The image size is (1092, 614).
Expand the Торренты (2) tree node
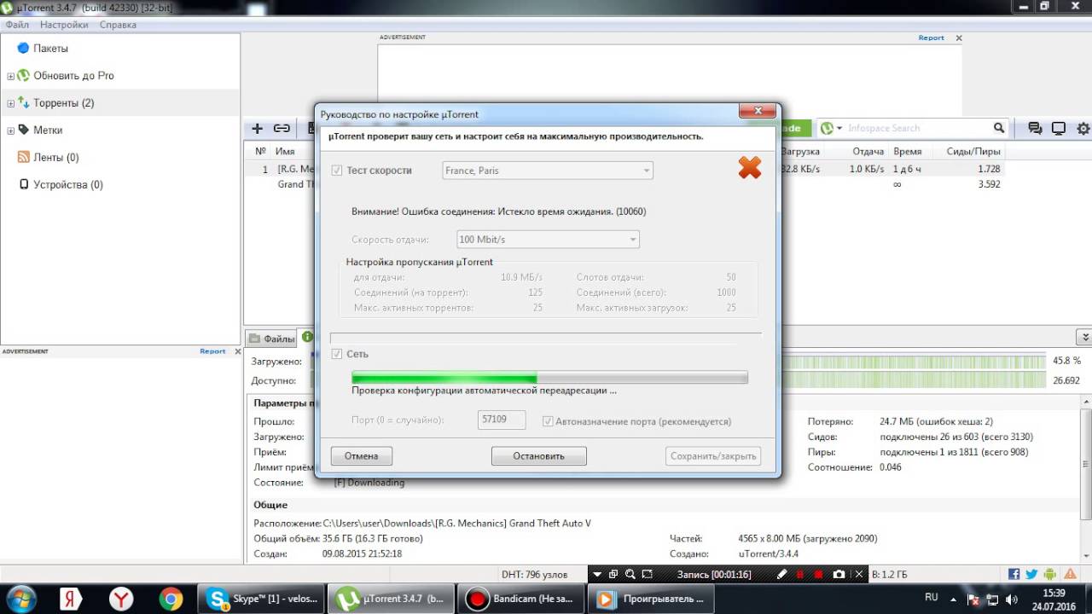(11, 104)
